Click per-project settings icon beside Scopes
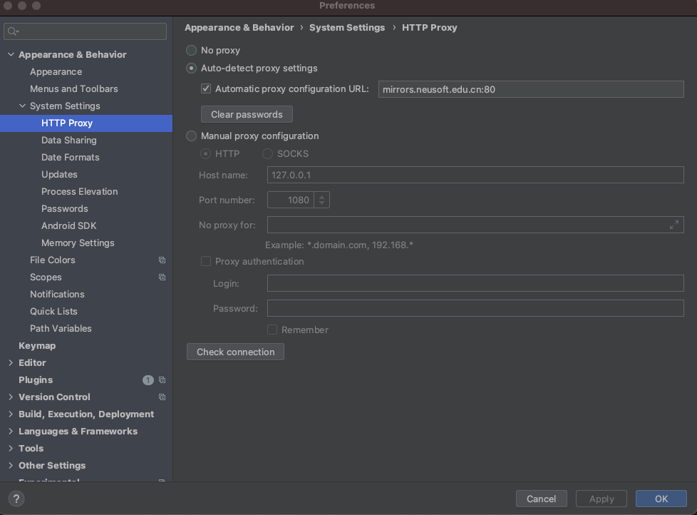Image resolution: width=697 pixels, height=515 pixels. (x=162, y=277)
